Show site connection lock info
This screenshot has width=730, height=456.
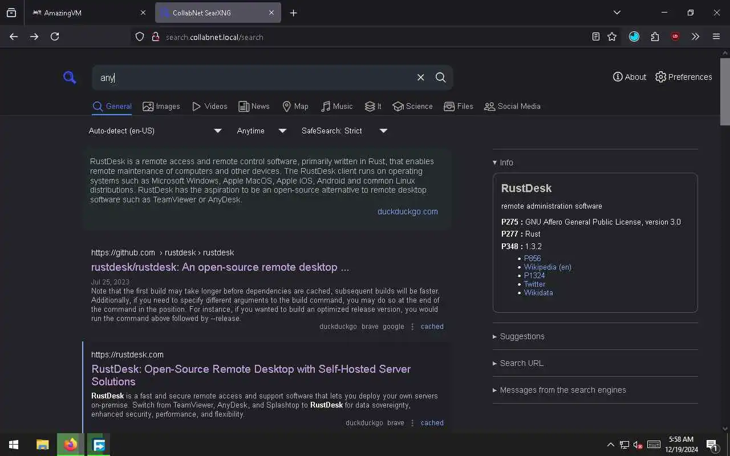[155, 37]
